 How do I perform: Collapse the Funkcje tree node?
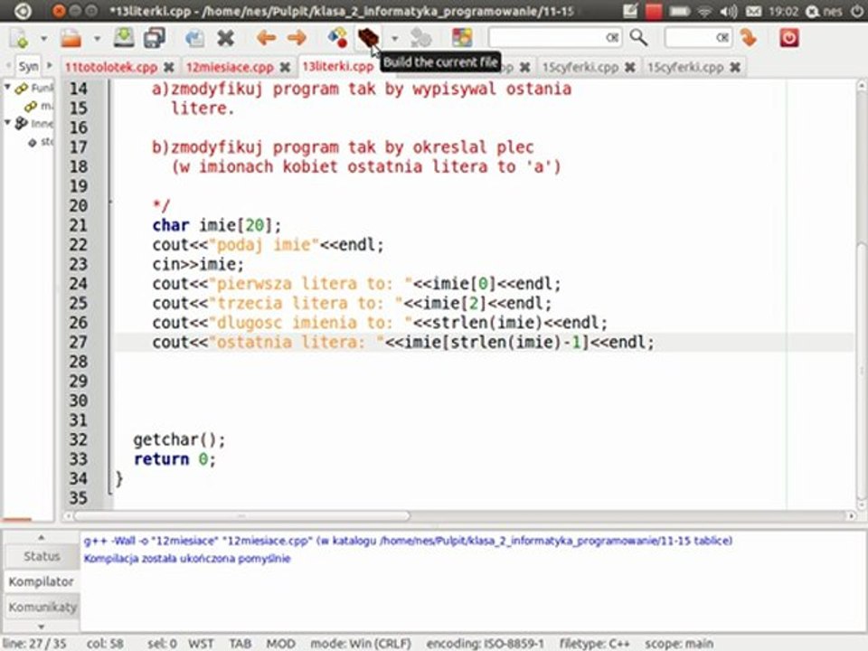point(7,87)
